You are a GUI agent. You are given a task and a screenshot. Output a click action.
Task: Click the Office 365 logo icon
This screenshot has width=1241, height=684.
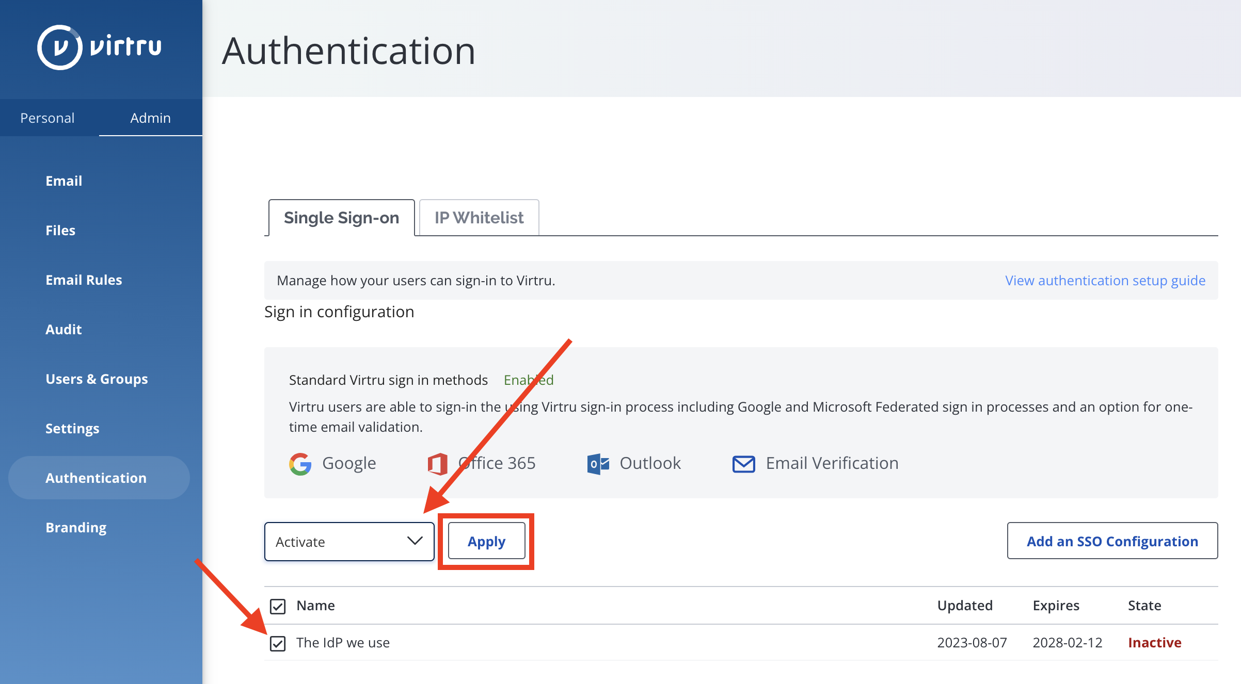(x=437, y=464)
